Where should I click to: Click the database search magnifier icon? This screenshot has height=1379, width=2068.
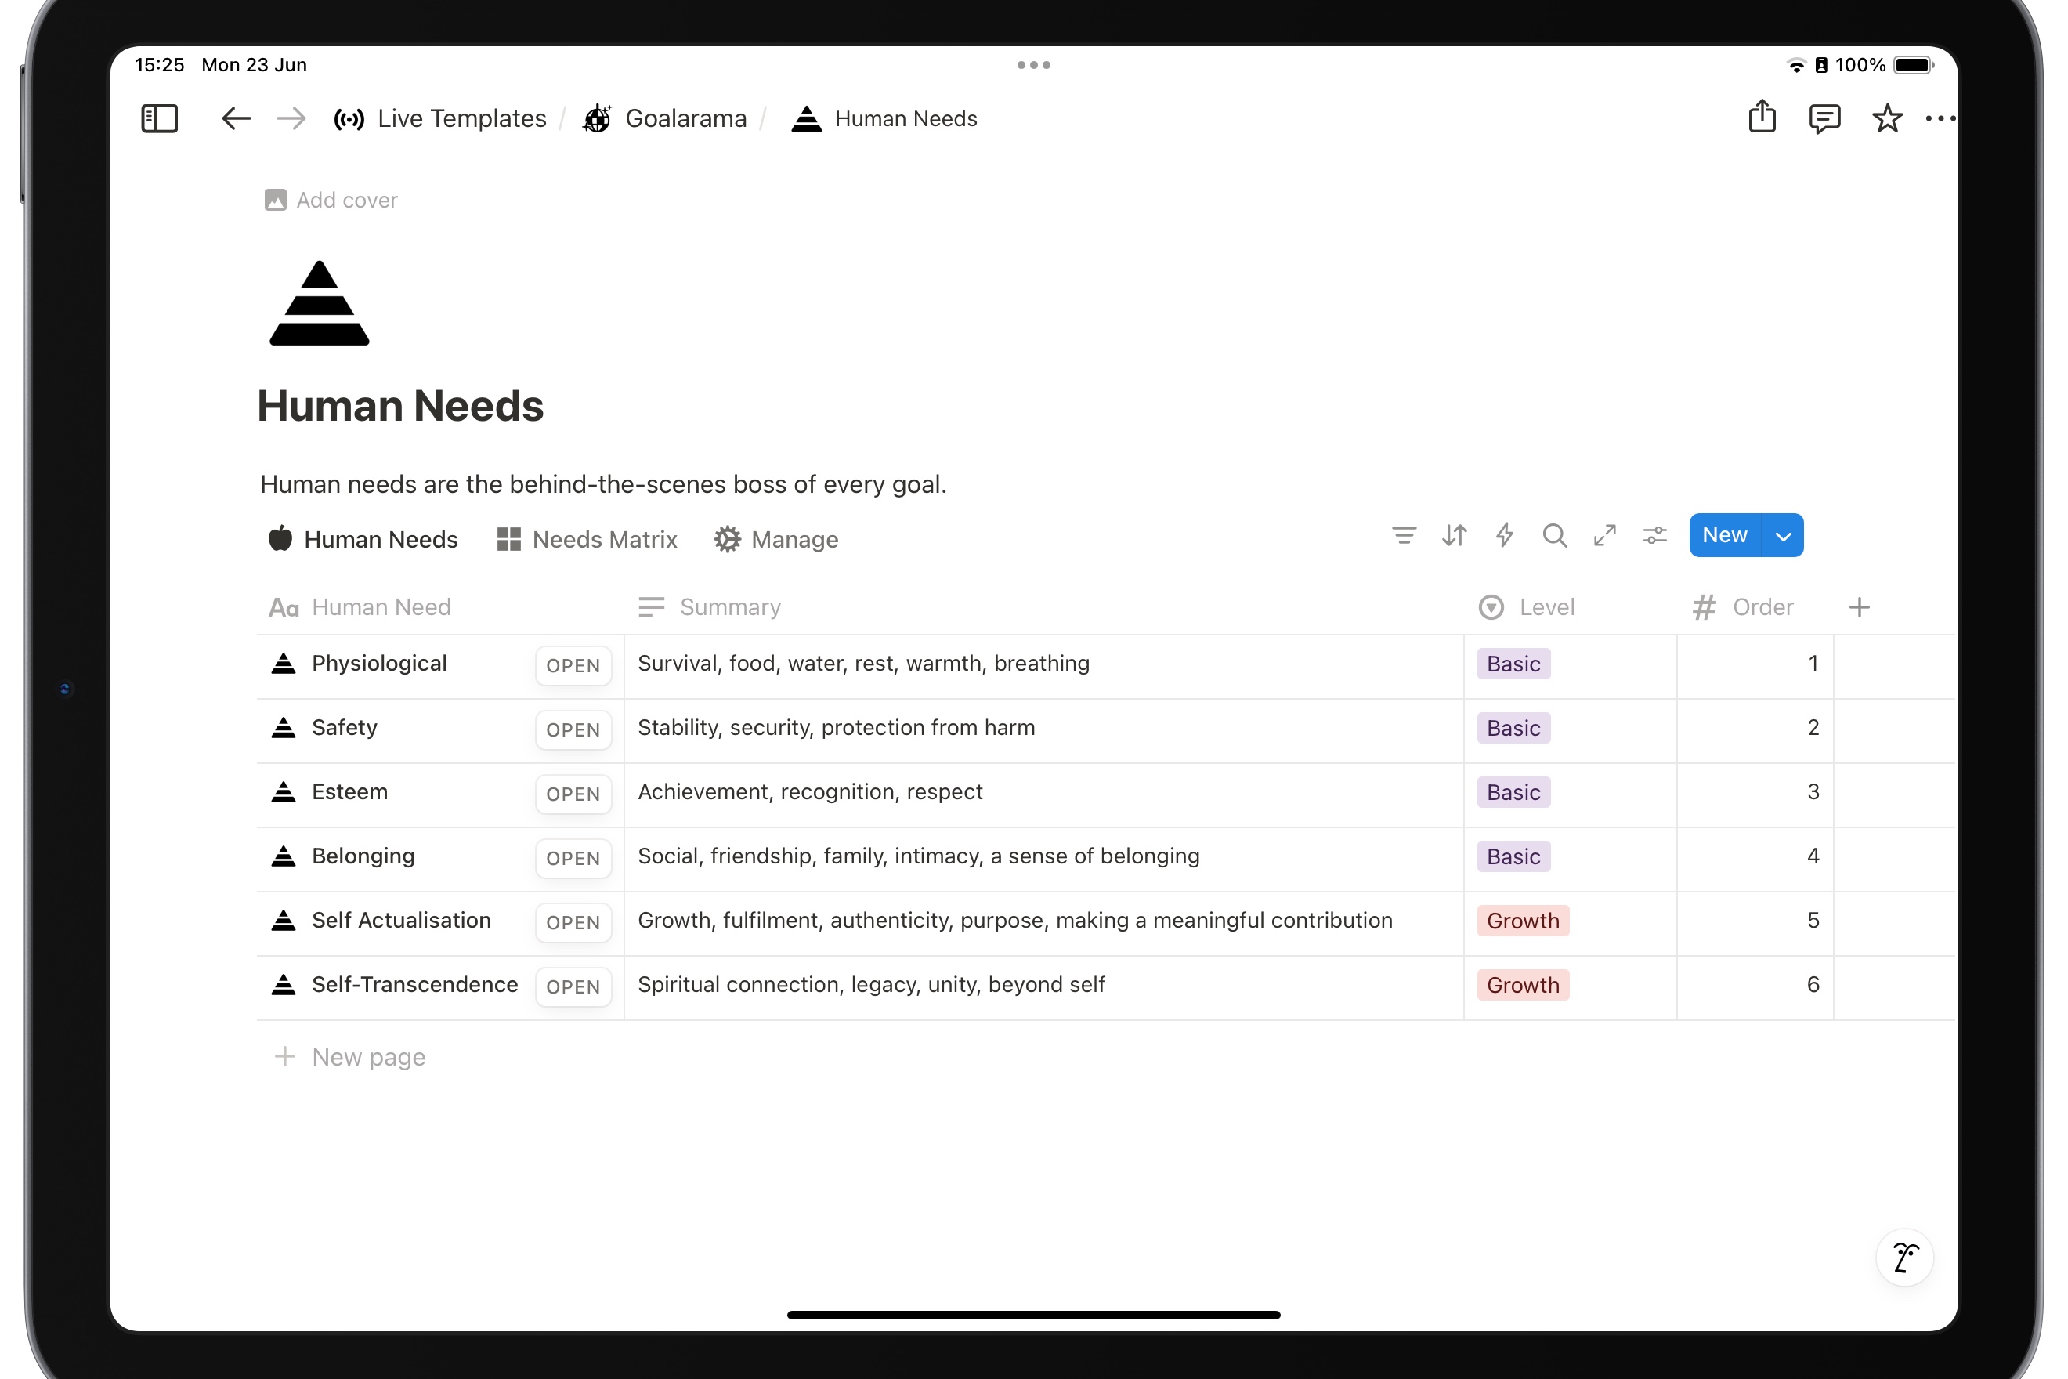(1554, 534)
